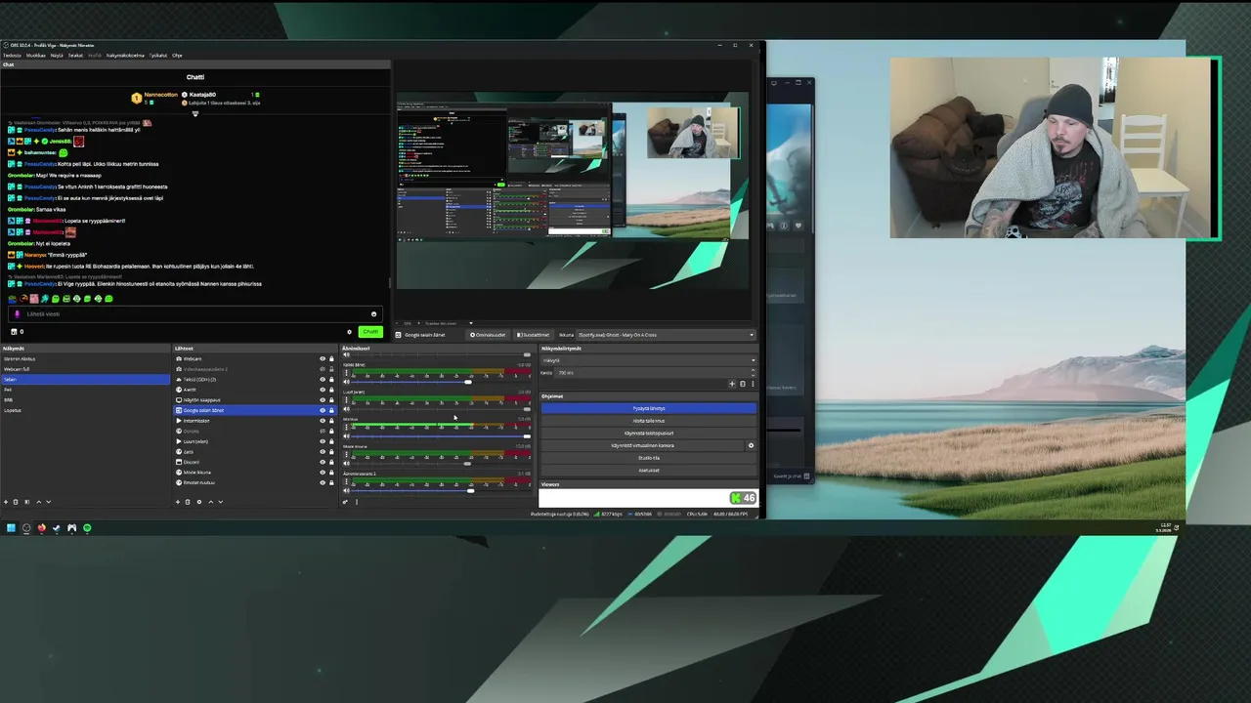The height and width of the screenshot is (703, 1251).
Task: Open the Näytä menu
Action: pos(57,56)
